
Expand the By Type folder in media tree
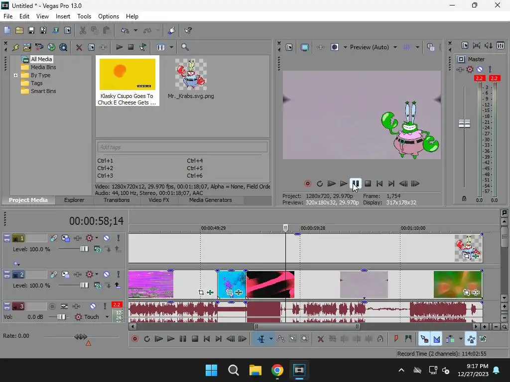[x=15, y=75]
